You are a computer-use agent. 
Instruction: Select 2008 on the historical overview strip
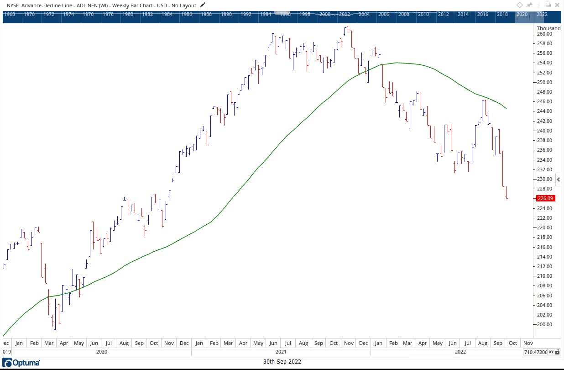(x=403, y=14)
